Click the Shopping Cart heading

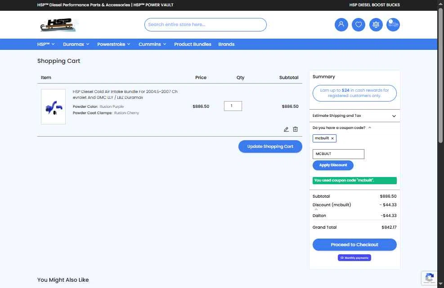(x=58, y=61)
